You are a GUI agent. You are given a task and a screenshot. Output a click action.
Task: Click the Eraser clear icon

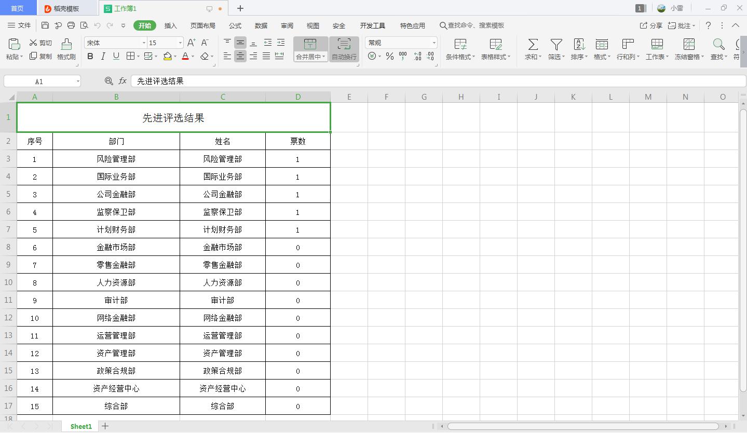pyautogui.click(x=205, y=56)
